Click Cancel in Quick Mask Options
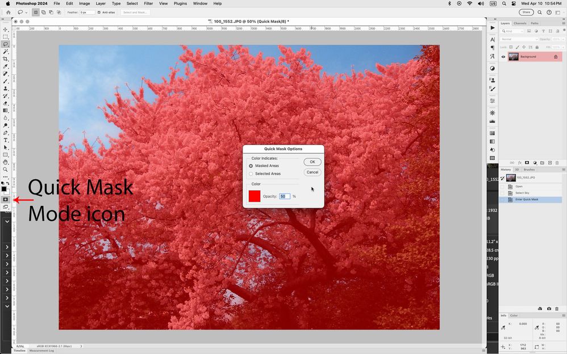 click(x=312, y=172)
